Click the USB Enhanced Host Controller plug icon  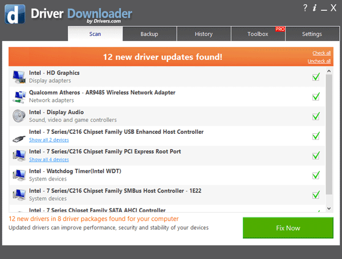19,139
